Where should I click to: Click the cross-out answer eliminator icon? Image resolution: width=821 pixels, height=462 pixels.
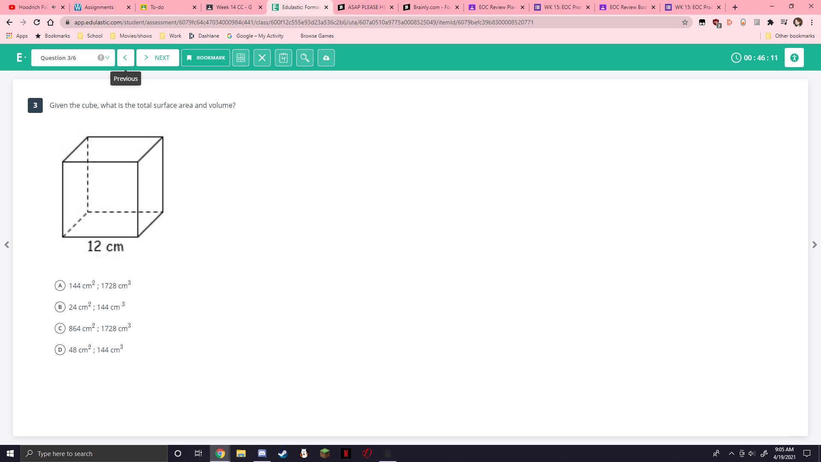(x=262, y=58)
